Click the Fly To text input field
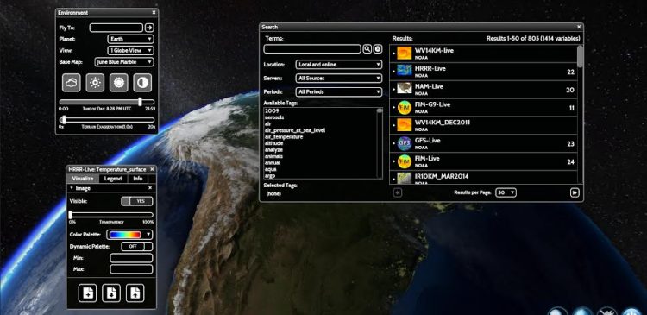Viewport: 647px width, 315px height. pyautogui.click(x=116, y=28)
